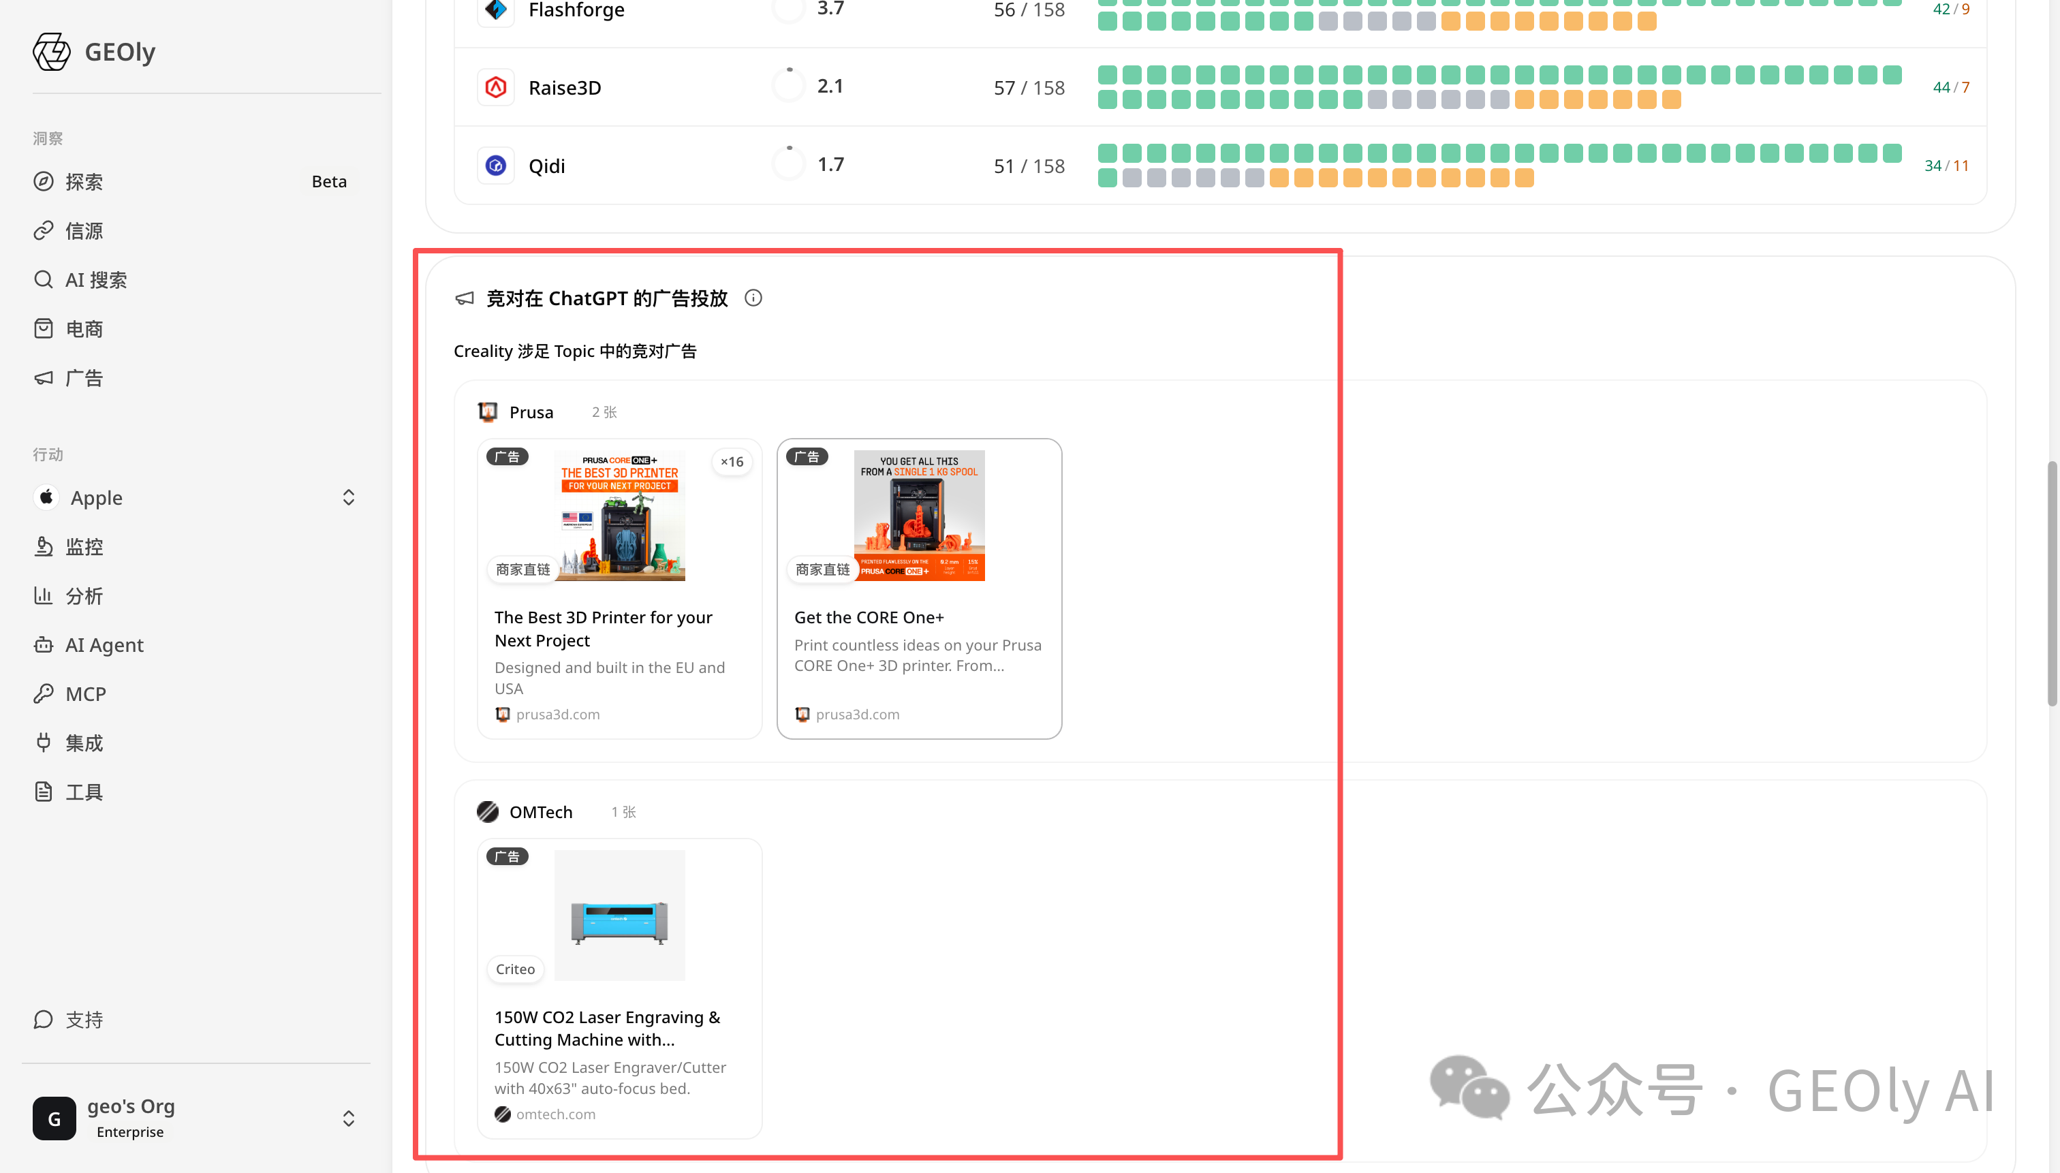Open the 探索 compass icon

[x=44, y=181]
